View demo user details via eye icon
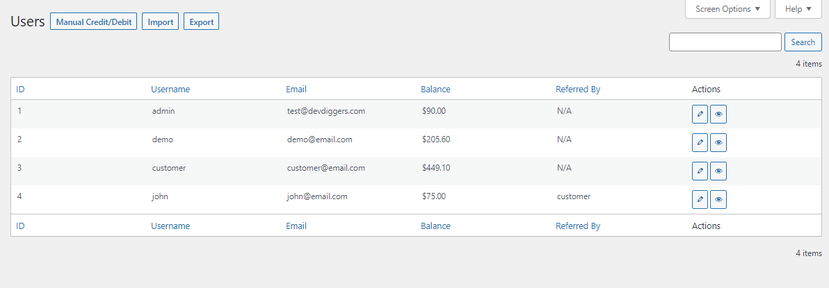Screen dimensions: 829x288 point(718,142)
